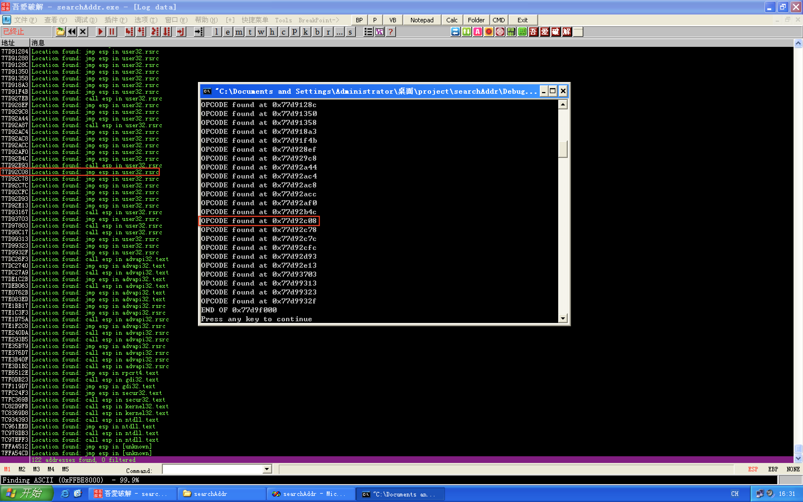Click the pink letter A toolbar icon

(478, 32)
